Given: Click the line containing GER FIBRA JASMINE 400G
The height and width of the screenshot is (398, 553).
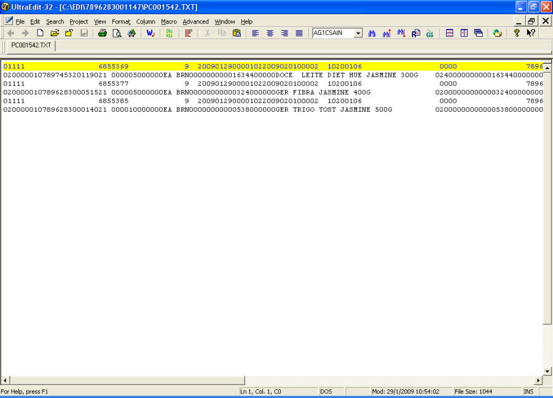Looking at the screenshot, I should (x=273, y=92).
